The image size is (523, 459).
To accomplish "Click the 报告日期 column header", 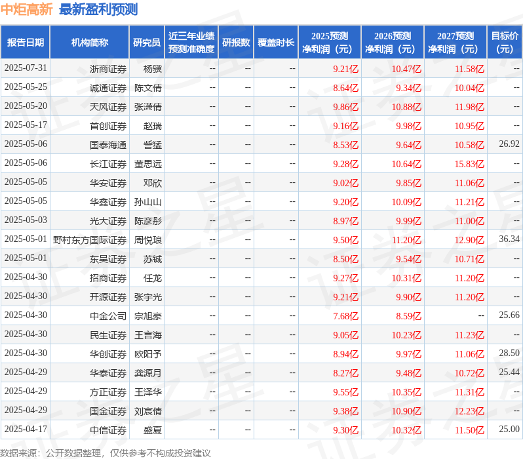I will [26, 42].
